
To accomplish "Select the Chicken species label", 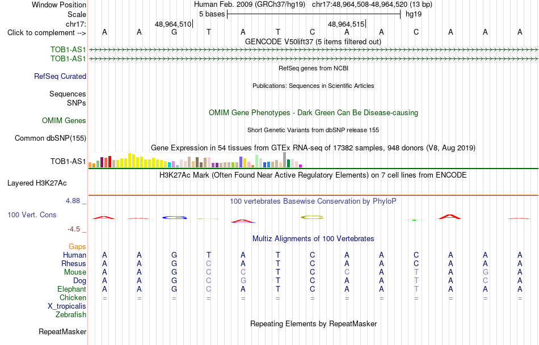I will (x=73, y=297).
